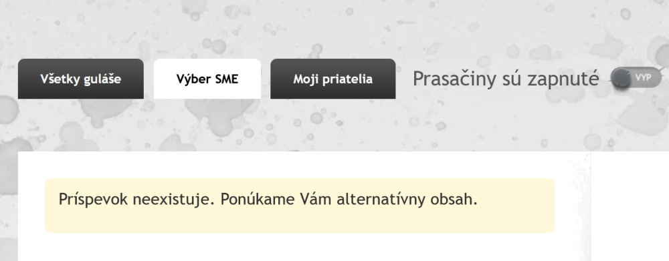The height and width of the screenshot is (261, 669).
Task: Click the Prasačiny sú zapnuté text
Action: pos(506,79)
